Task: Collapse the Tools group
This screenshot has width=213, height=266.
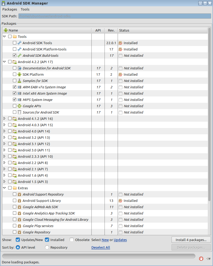Action: pos(4,37)
